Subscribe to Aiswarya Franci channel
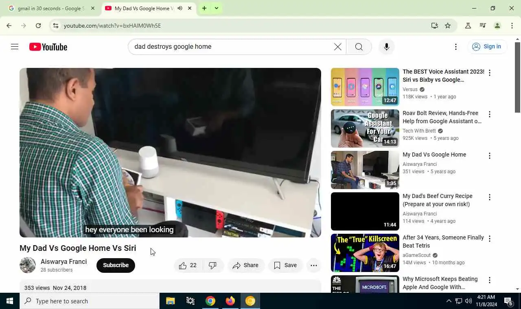 pyautogui.click(x=116, y=265)
